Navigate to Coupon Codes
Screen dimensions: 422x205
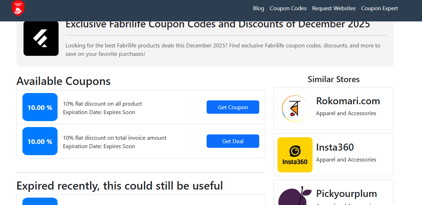(x=288, y=8)
